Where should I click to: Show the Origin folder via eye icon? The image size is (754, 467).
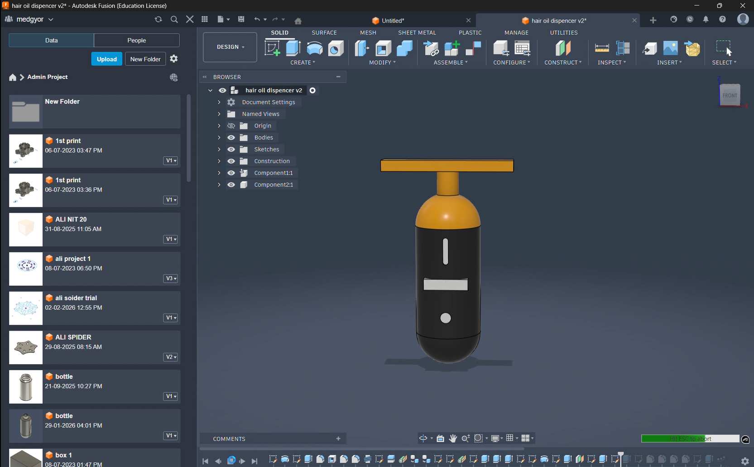tap(231, 125)
